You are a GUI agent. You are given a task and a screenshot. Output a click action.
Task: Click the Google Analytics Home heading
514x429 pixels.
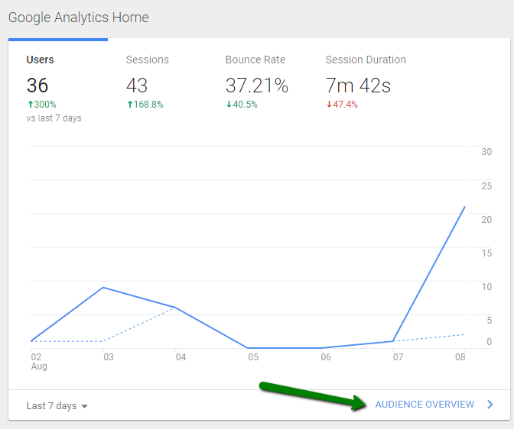[78, 18]
